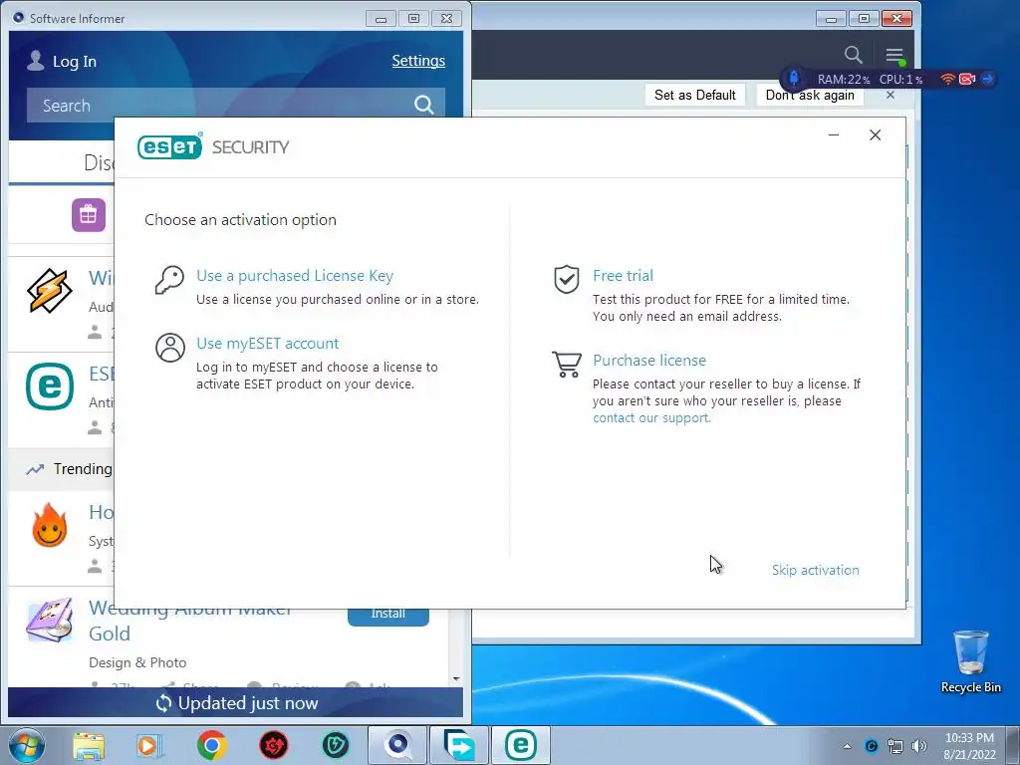Image resolution: width=1020 pixels, height=765 pixels.
Task: Click the Free trial shield icon
Action: pos(566,279)
